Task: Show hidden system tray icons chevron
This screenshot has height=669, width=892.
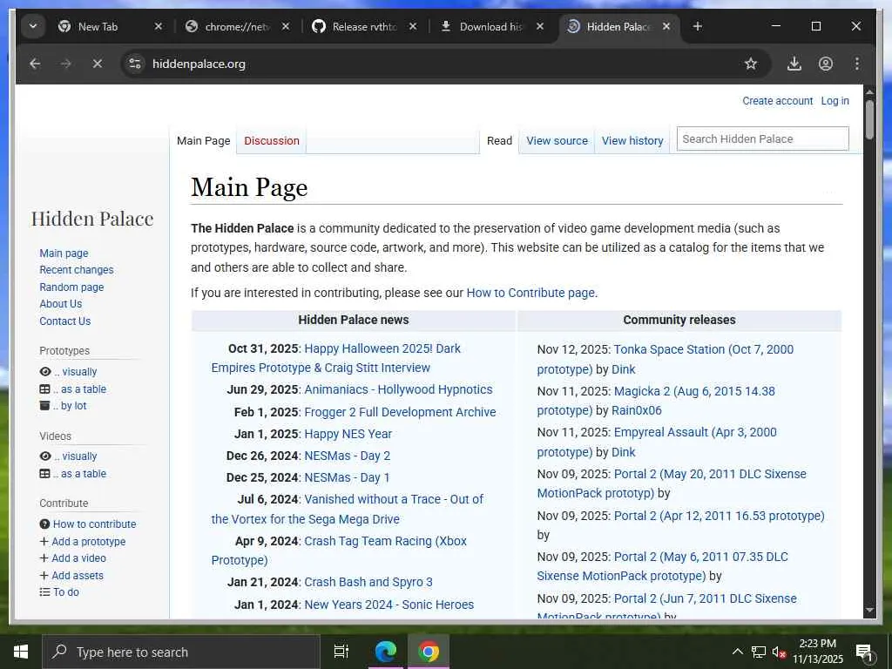Action: point(737,652)
